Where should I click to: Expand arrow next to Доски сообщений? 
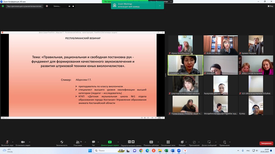click(x=216, y=142)
